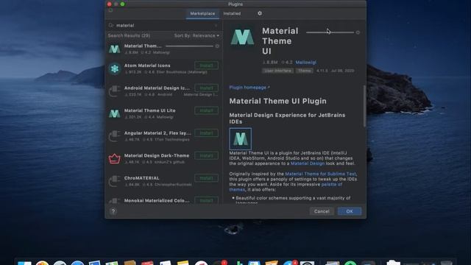Click the User Interface tag
Viewport: 471px width, 265px height.
277,71
